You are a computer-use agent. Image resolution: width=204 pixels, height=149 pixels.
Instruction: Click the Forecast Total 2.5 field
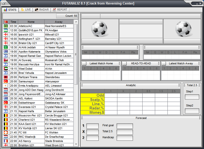(x=125, y=132)
